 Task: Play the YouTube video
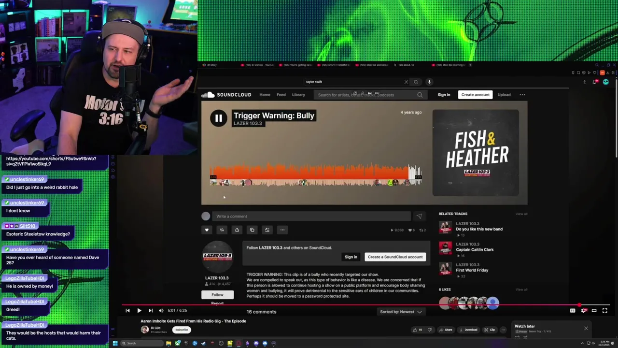[x=139, y=311]
